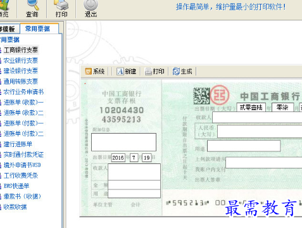
Task: Click the stub 金额 input field
Action: [x=134, y=185]
